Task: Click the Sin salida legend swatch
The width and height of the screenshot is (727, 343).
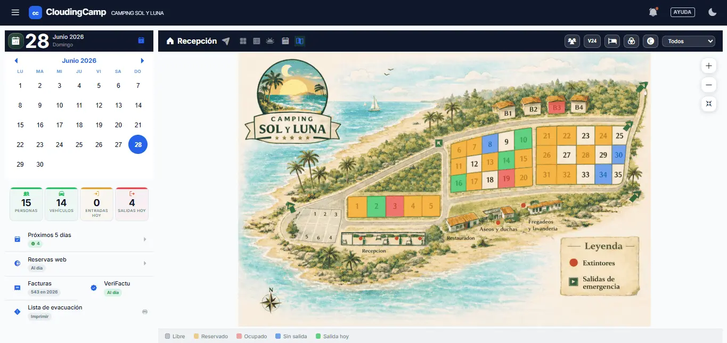Action: [278, 337]
